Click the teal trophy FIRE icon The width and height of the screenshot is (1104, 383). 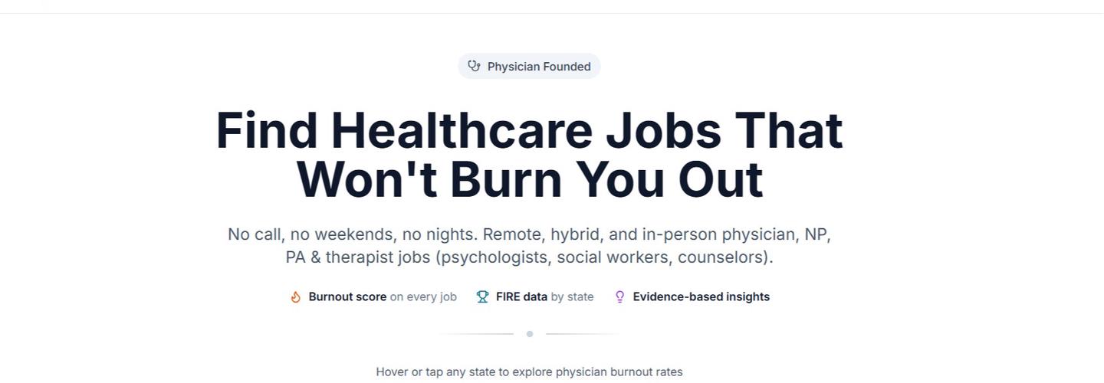482,297
